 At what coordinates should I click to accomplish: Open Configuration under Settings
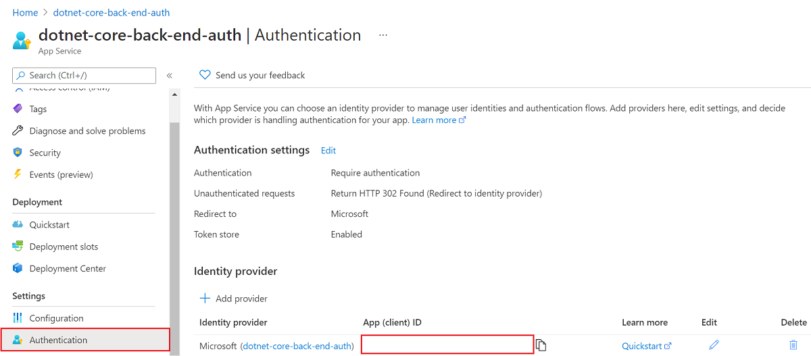[x=56, y=318]
